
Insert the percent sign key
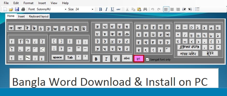coord(178,41)
